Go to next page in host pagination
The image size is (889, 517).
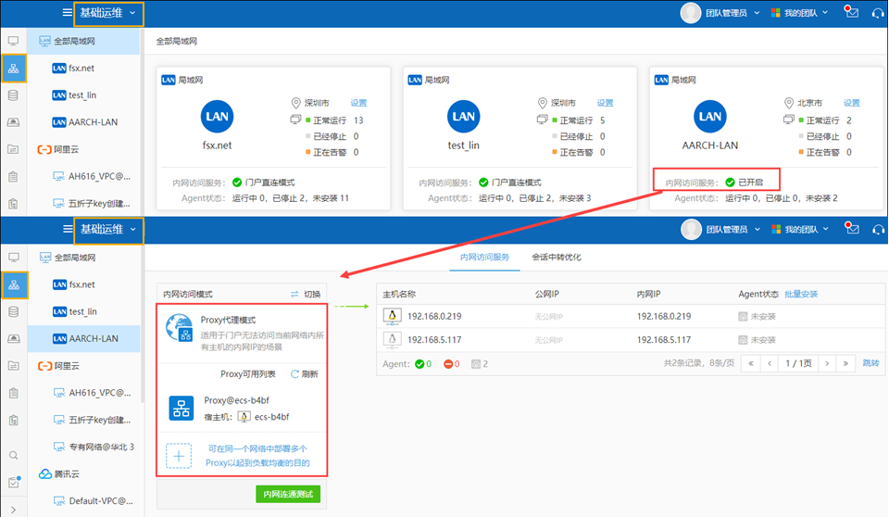[x=827, y=364]
